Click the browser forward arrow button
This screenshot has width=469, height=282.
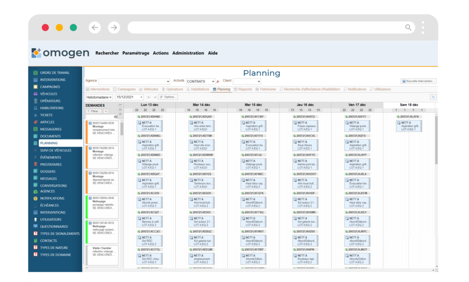[x=114, y=28]
